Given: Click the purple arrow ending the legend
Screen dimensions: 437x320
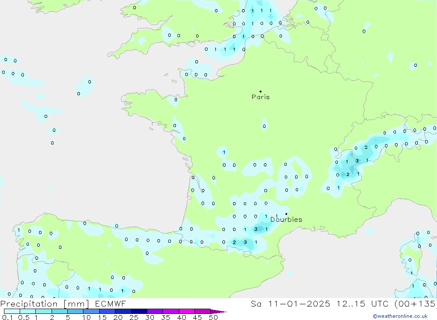Looking at the screenshot, I should coord(218,312).
